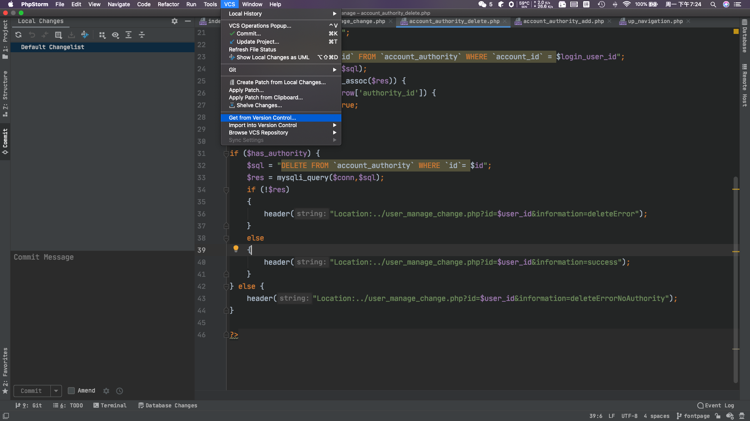750x421 pixels.
Task: Toggle fold marker at line 31
Action: point(226,154)
